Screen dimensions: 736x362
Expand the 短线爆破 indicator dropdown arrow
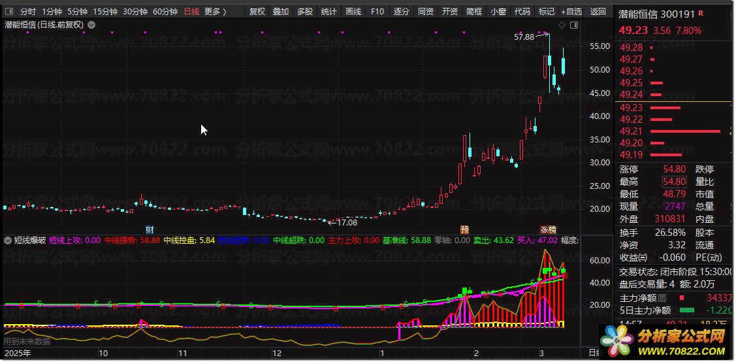click(x=8, y=240)
